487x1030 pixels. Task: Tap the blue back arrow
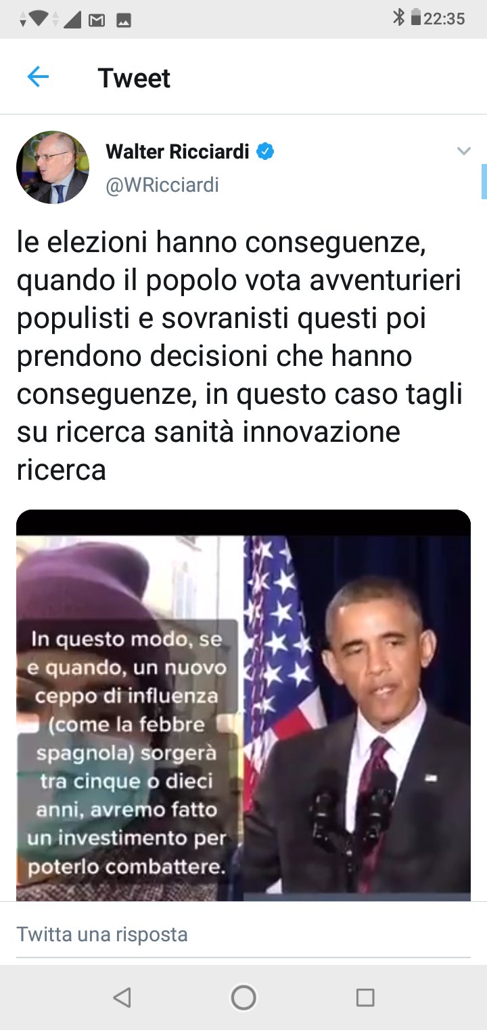point(38,77)
